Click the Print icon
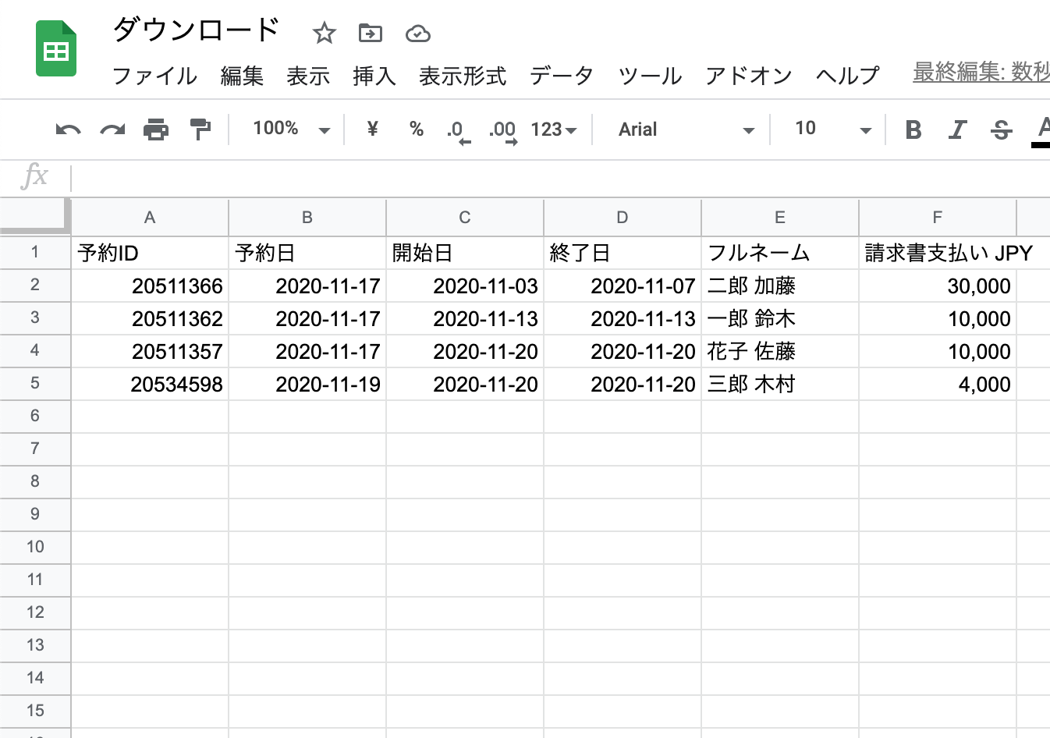The width and height of the screenshot is (1050, 738). [156, 130]
